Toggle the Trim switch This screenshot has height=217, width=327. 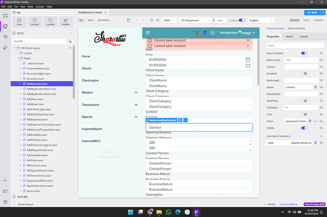[x=304, y=114]
